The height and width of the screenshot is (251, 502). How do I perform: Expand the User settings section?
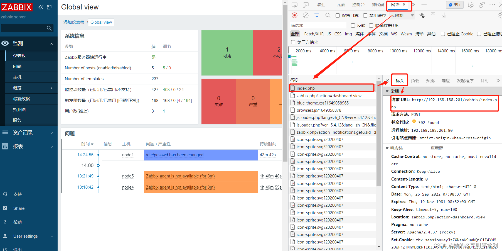51,237
